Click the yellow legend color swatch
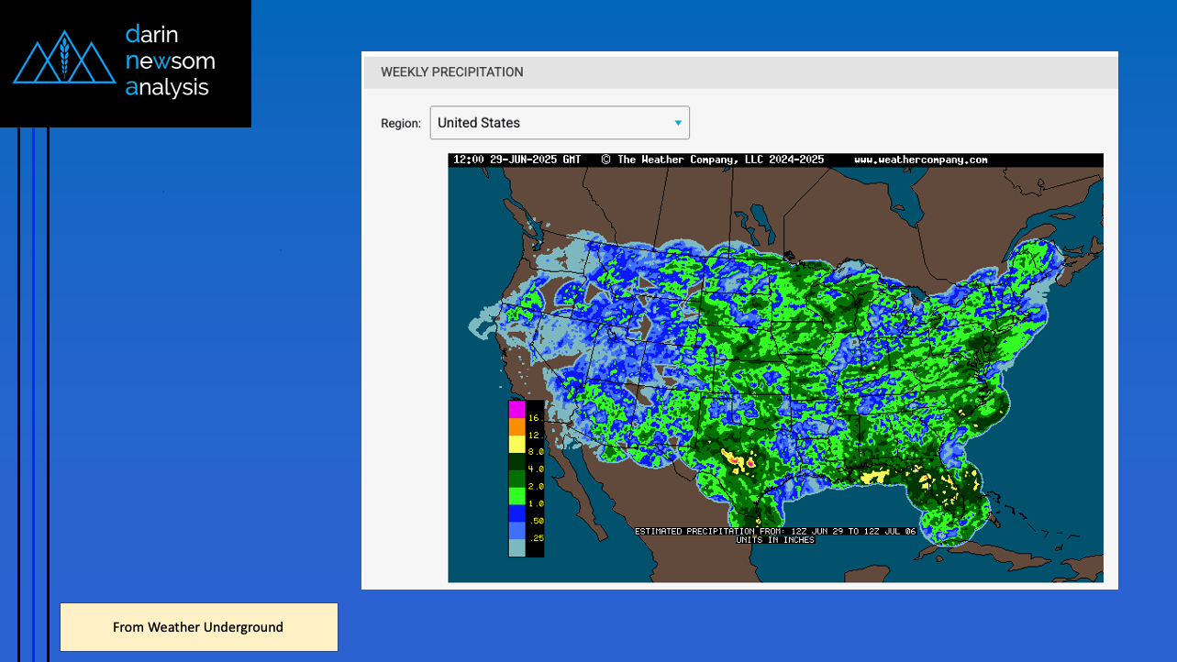The height and width of the screenshot is (662, 1177). [x=517, y=444]
